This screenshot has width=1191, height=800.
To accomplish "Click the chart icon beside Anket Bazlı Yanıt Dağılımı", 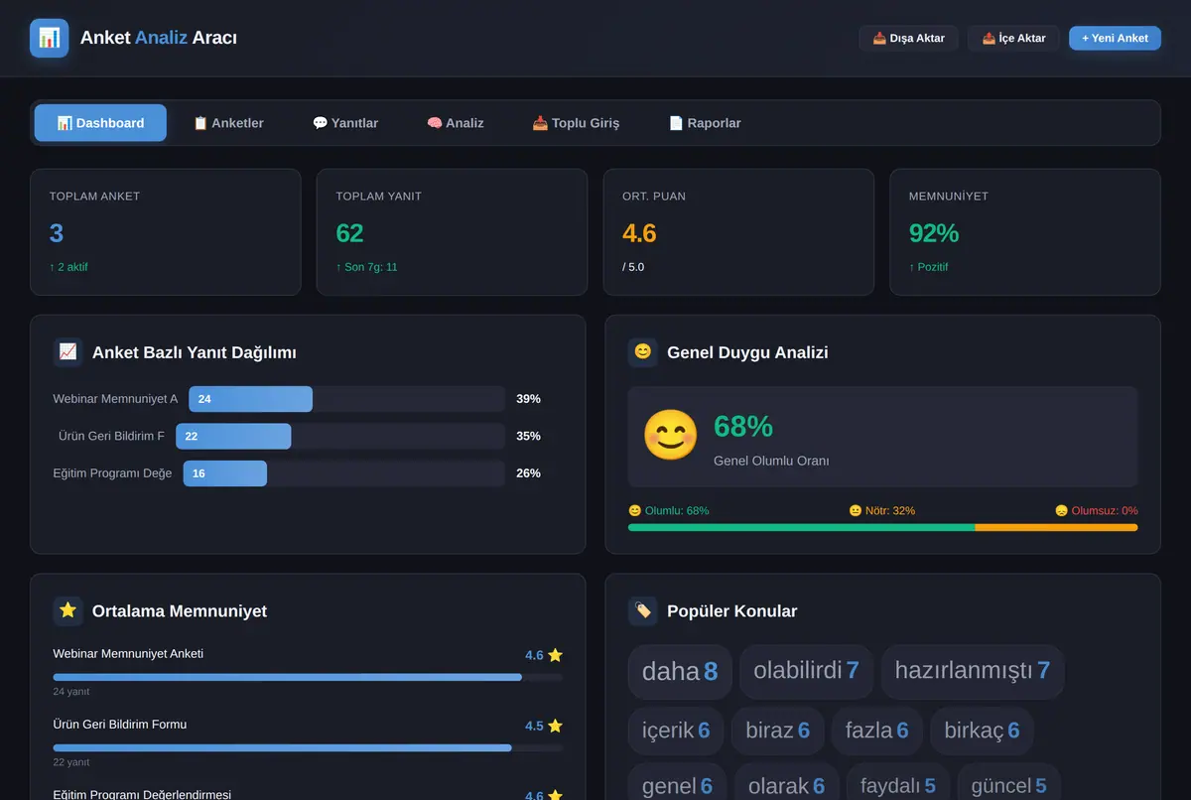I will (x=68, y=352).
